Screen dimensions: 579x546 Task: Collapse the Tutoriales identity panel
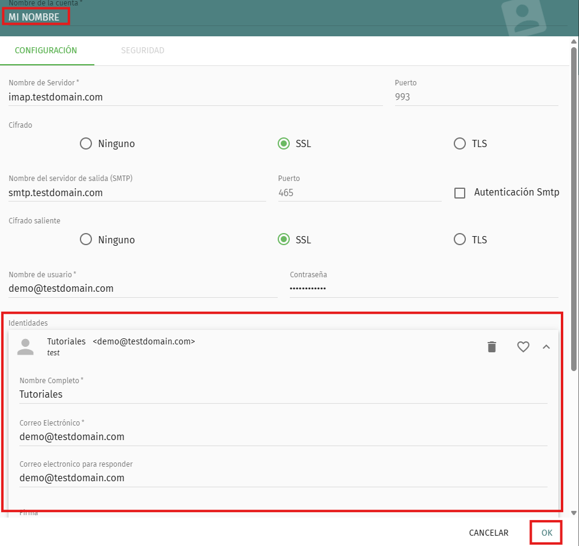click(546, 347)
